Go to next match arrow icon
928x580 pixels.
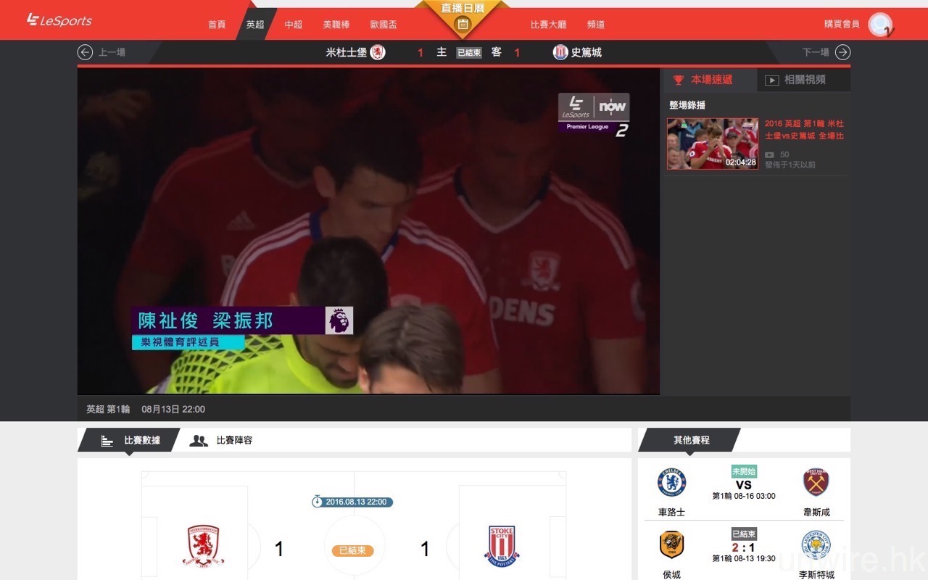point(842,52)
